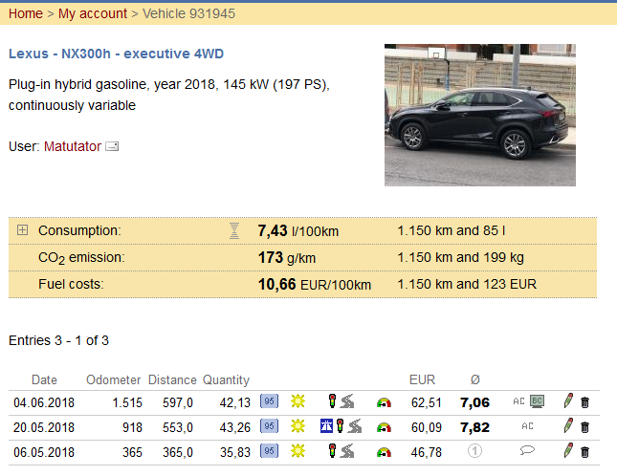This screenshot has height=476, width=617.
Task: Click the envelope icon next to Matutator
Action: 112,146
